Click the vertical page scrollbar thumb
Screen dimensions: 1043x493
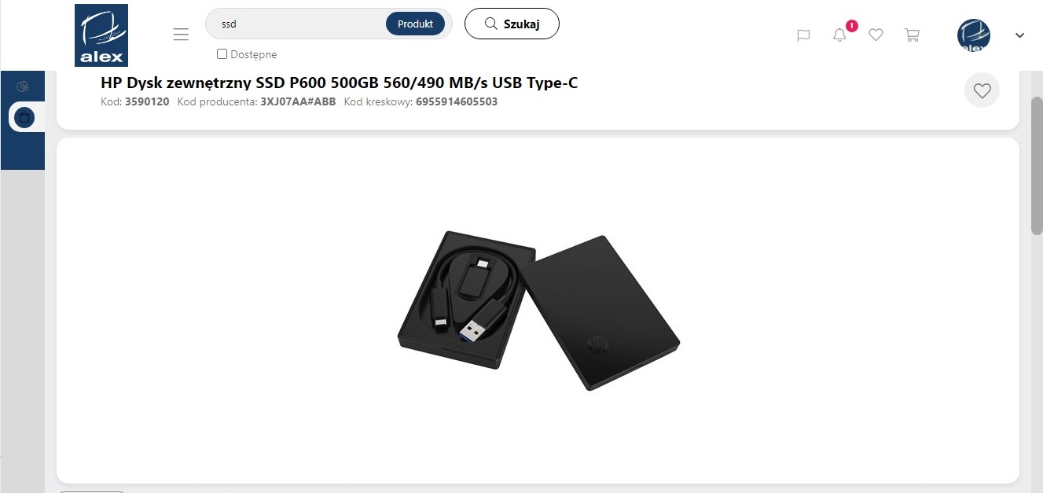[x=1037, y=165]
